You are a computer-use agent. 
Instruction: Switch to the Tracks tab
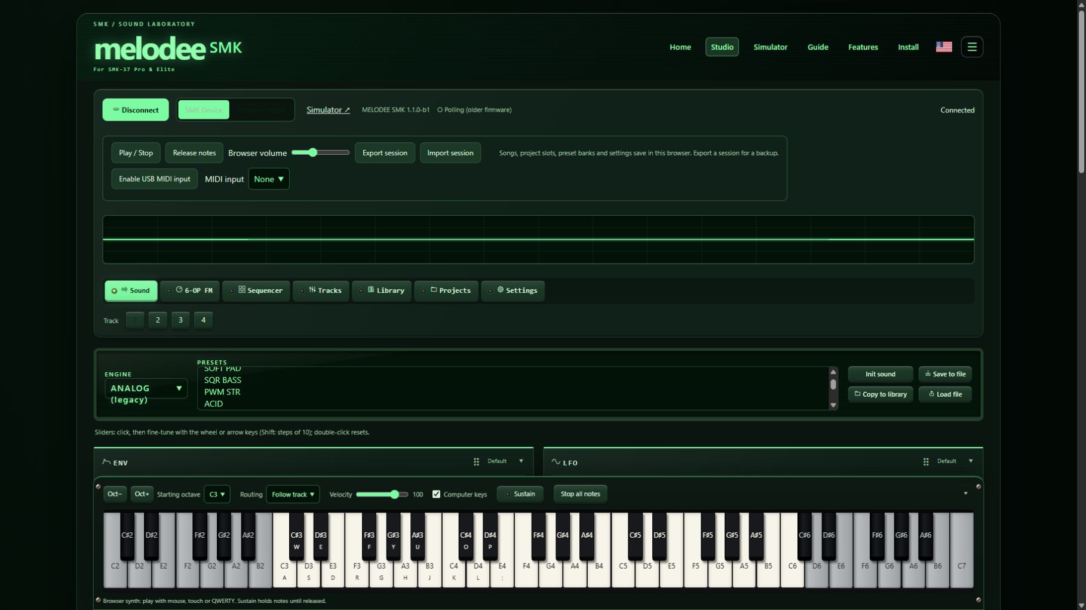[x=321, y=291]
